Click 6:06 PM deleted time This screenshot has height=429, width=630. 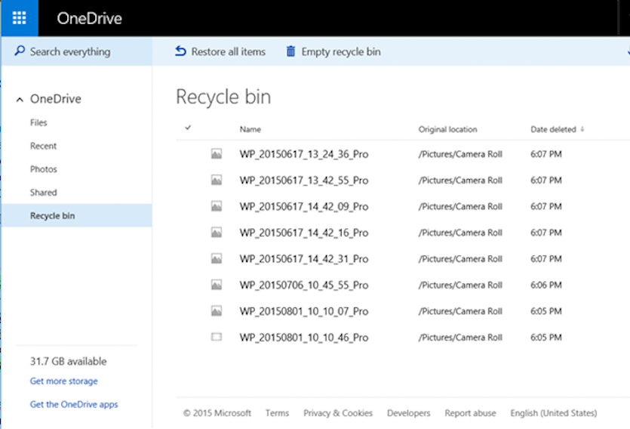coord(546,285)
